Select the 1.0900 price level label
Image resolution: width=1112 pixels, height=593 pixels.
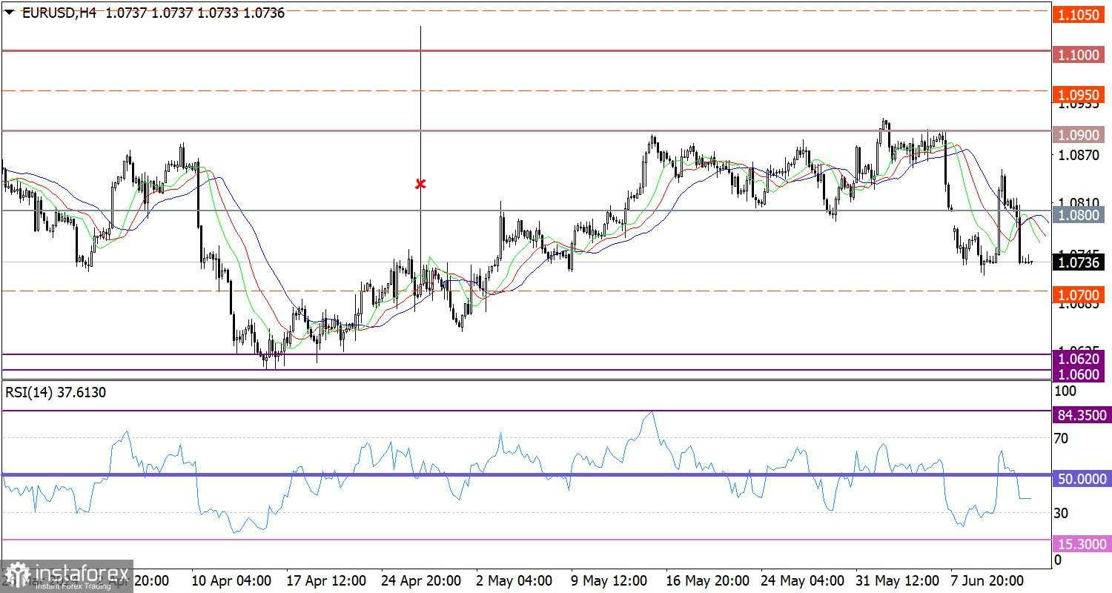(1078, 135)
